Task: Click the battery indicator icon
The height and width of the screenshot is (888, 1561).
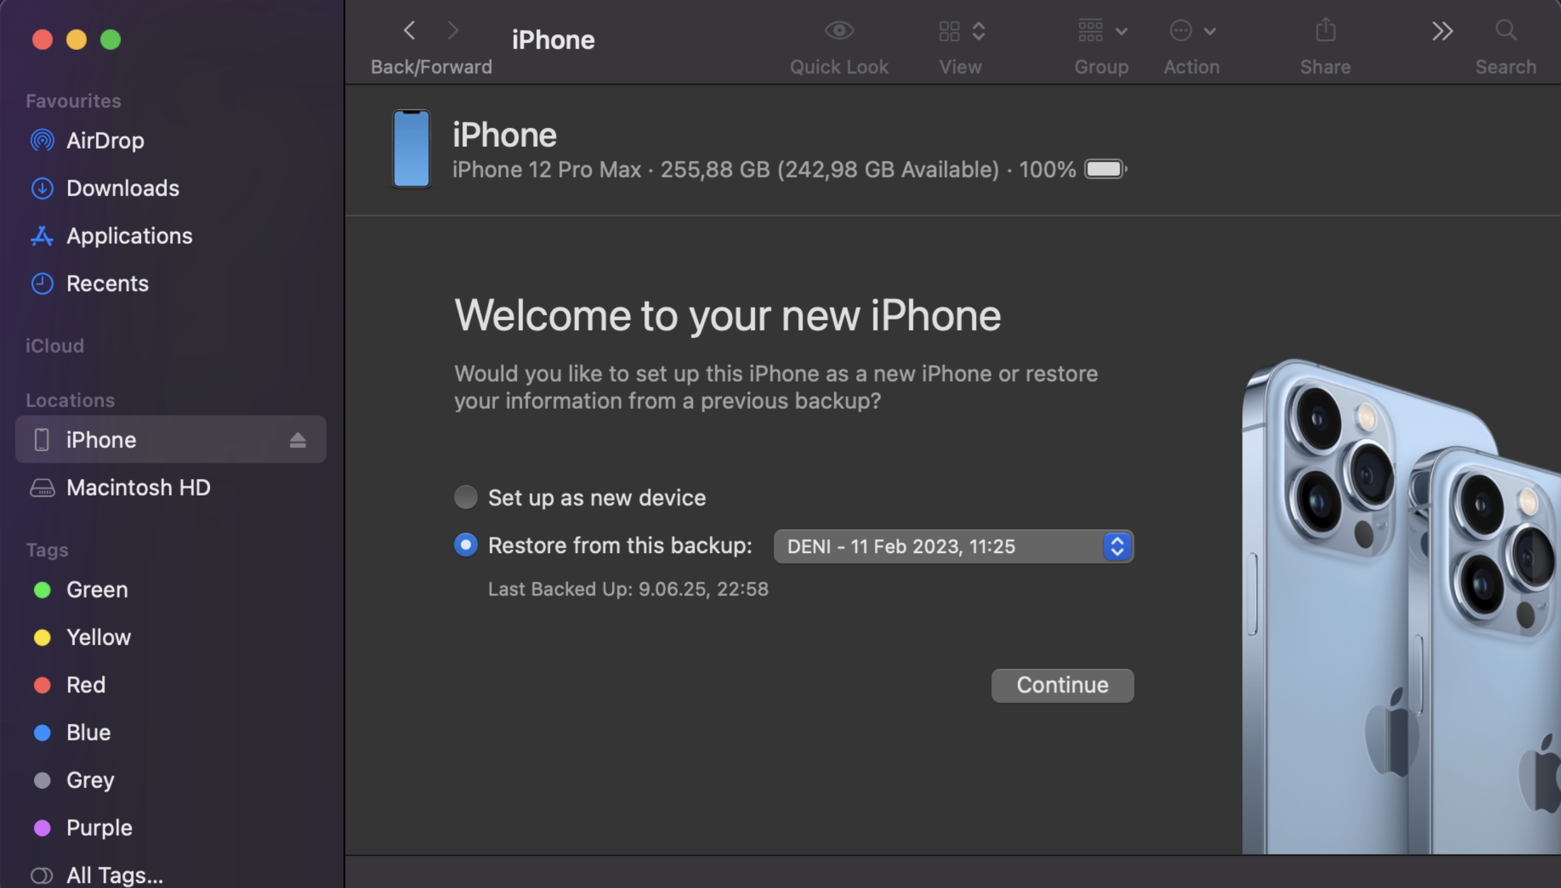Action: (1105, 169)
